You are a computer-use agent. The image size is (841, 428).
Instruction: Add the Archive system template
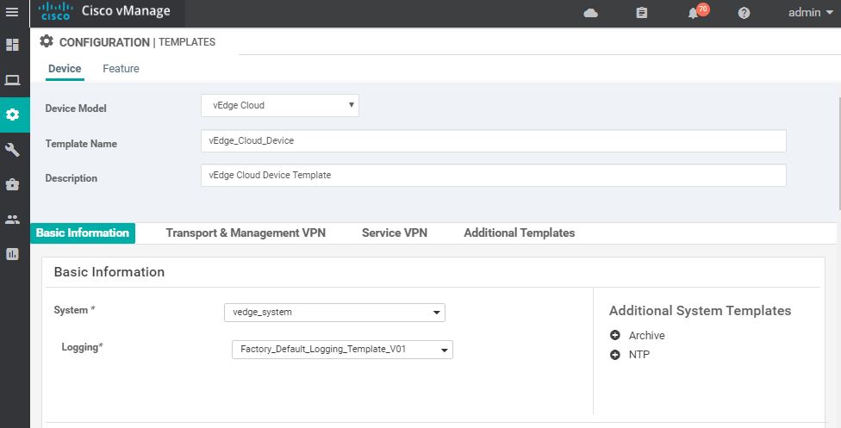point(615,335)
